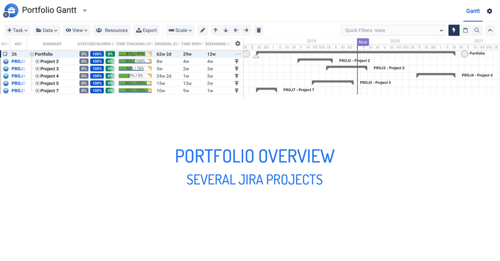Open settings gear in top right
Viewport: 500px width, 261px height.
tap(489, 11)
